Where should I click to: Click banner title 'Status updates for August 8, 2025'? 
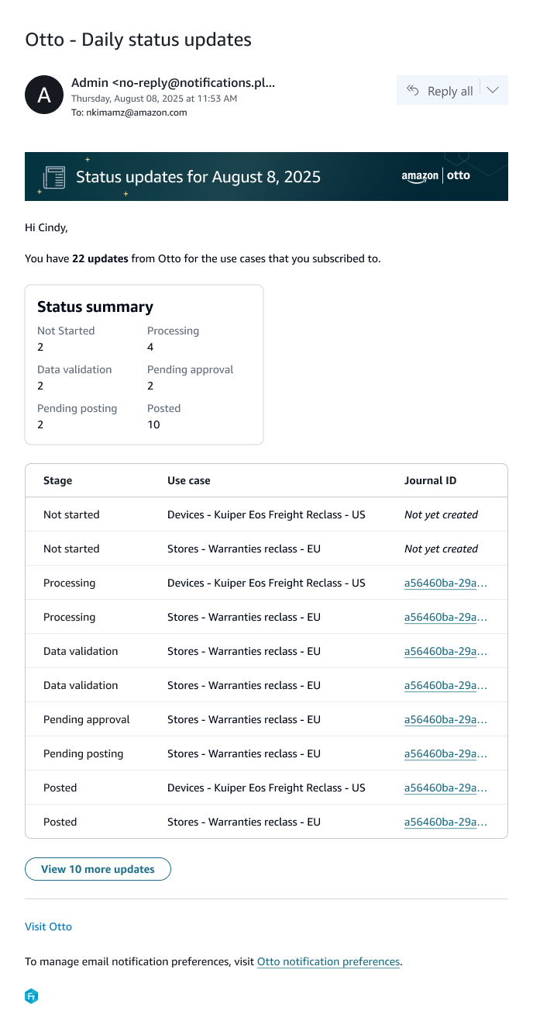[x=198, y=177]
